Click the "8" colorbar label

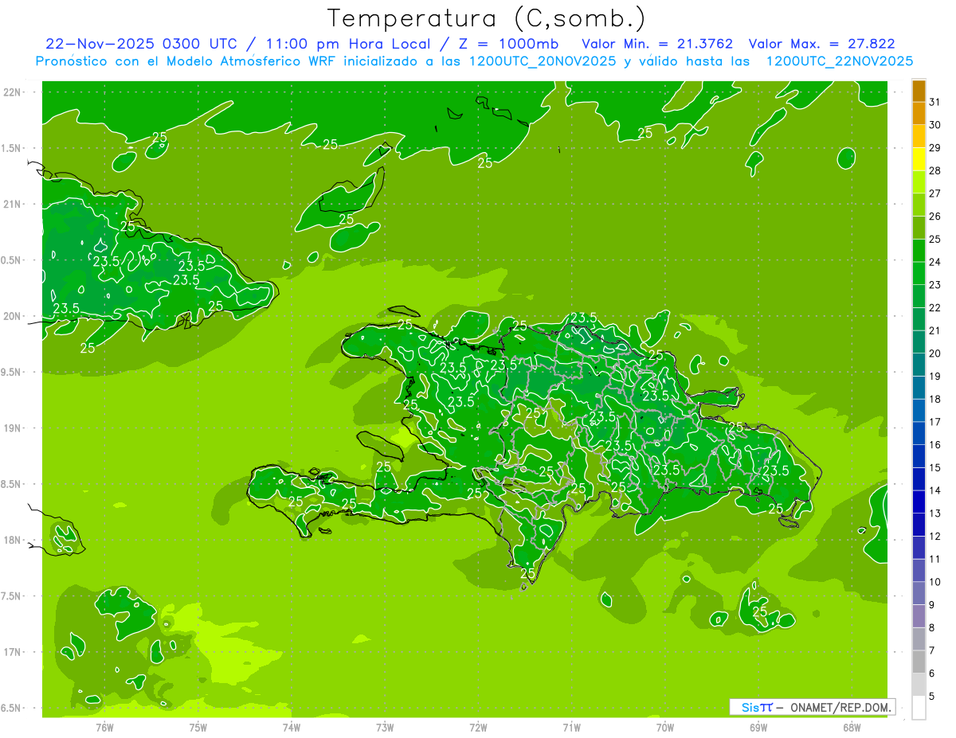tap(932, 627)
